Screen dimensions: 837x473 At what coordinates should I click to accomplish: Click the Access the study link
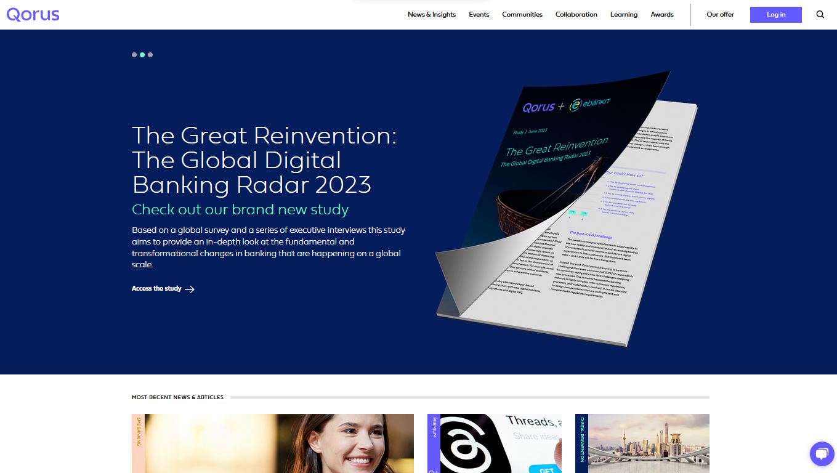pos(156,289)
